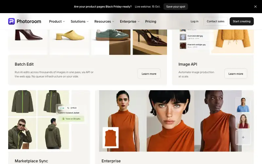Open the Enterprise navigation item

point(128,21)
